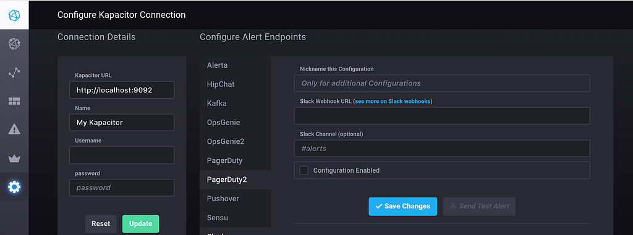Viewport: 633px width, 235px height.
Task: Click the Chronograf logo icon
Action: [14, 15]
